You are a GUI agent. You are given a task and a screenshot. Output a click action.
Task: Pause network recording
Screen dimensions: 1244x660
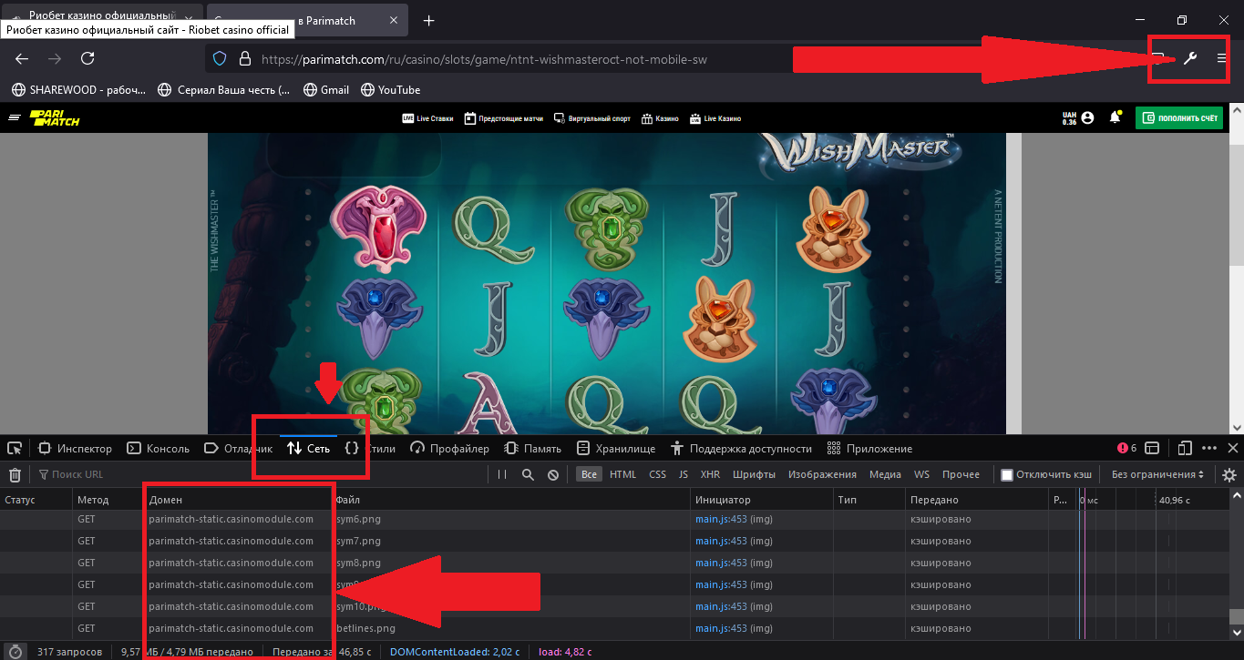coord(502,474)
